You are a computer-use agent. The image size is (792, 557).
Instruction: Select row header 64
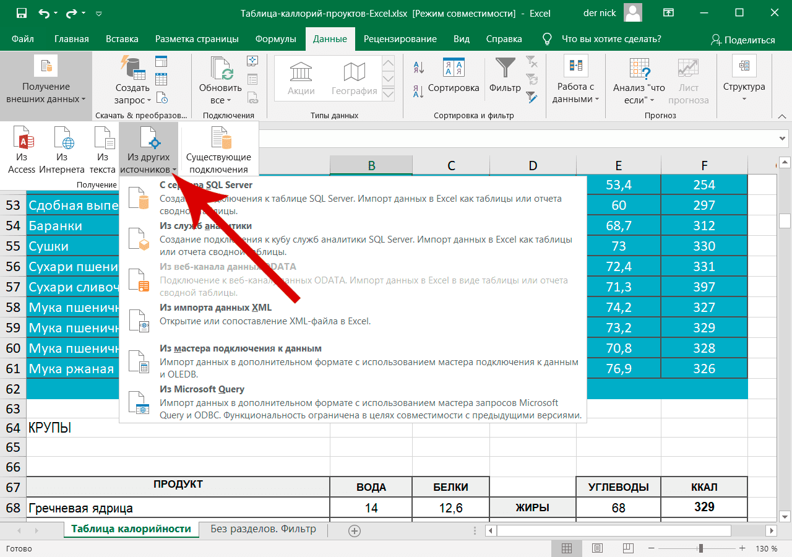click(x=13, y=428)
